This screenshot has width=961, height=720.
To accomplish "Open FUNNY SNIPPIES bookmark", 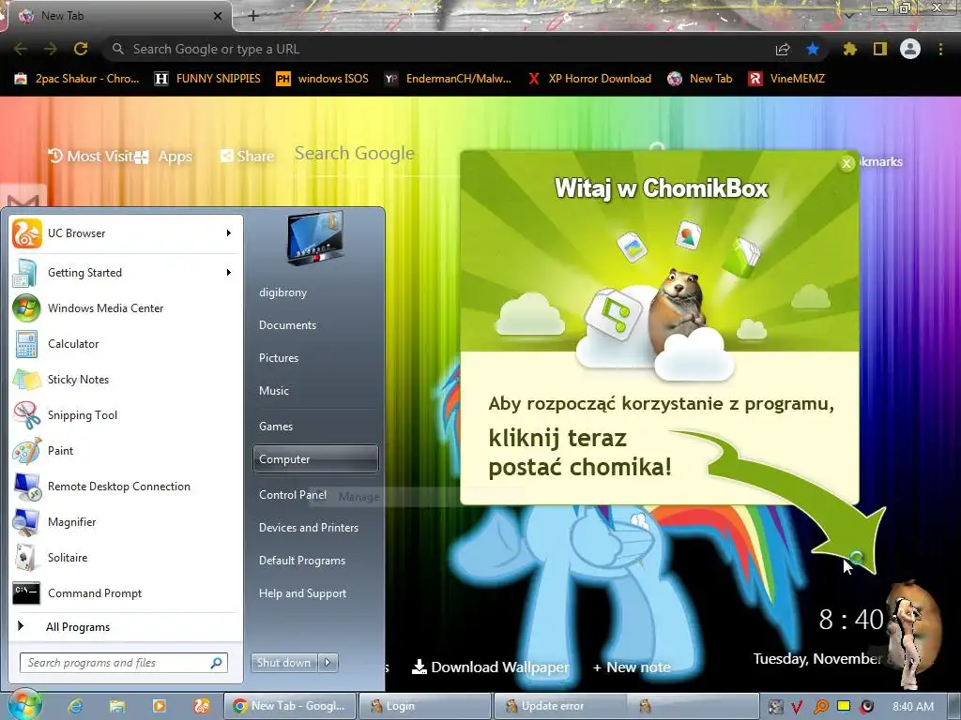I will pos(207,79).
